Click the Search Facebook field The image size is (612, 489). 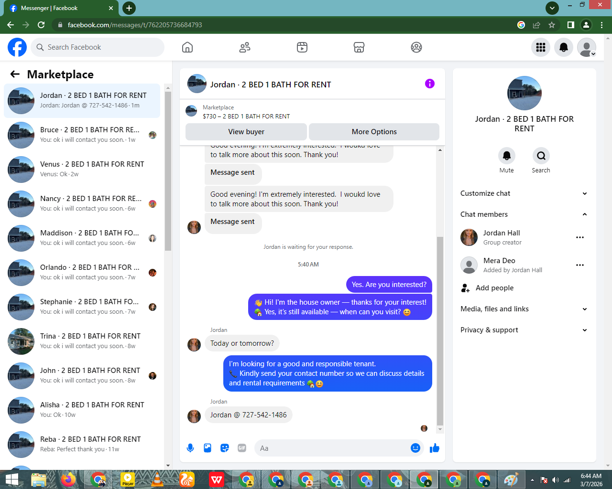[98, 47]
